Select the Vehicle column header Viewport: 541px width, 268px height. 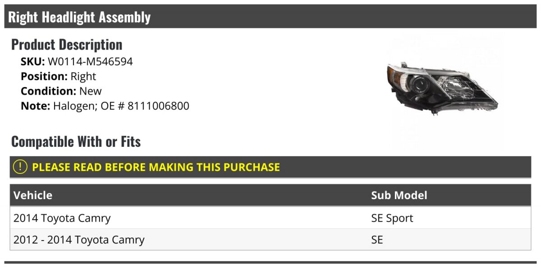coord(33,195)
